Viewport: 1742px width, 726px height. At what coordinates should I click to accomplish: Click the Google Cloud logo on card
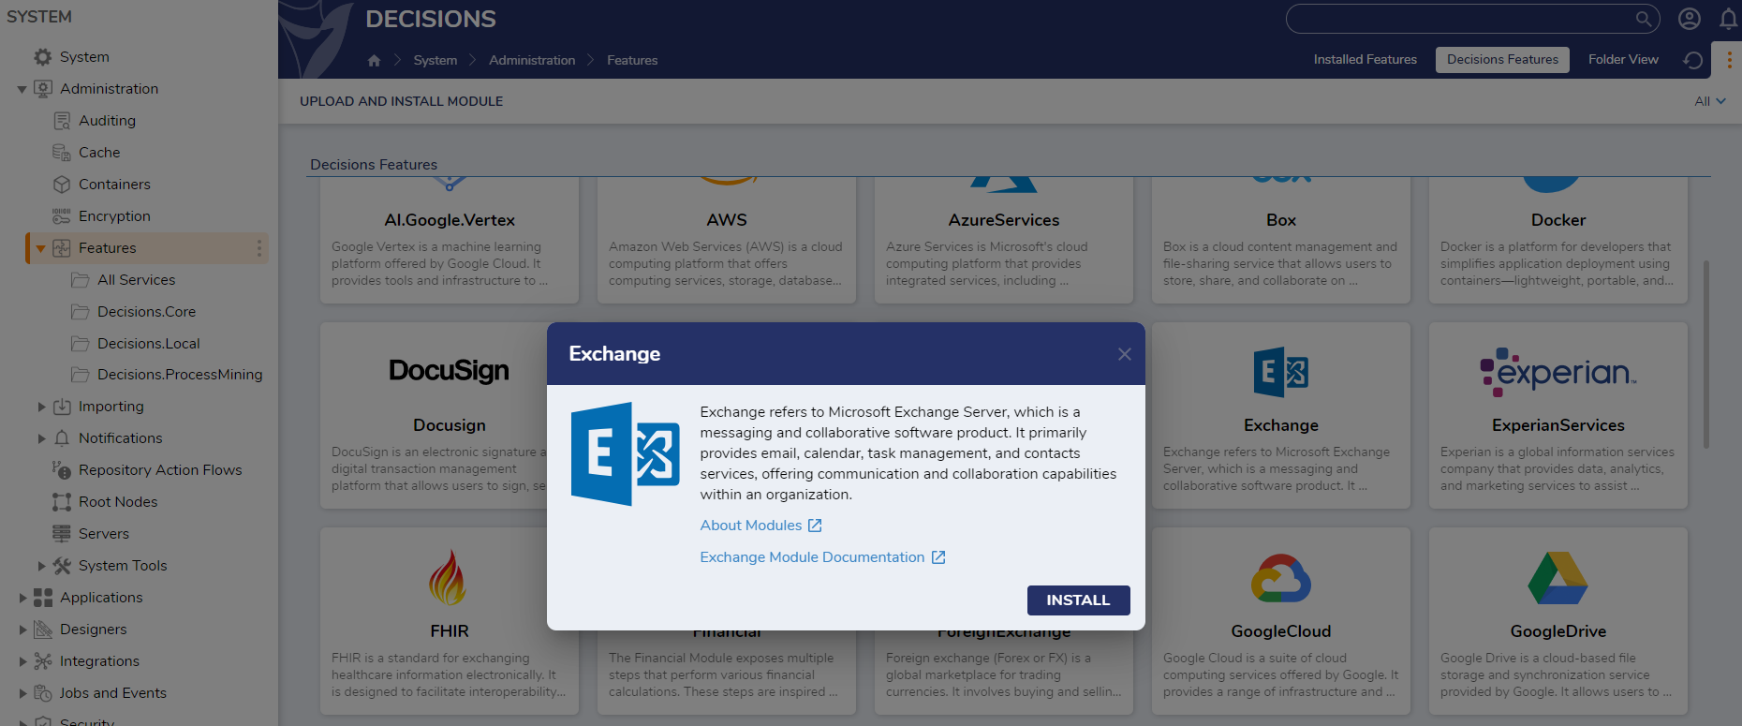click(1281, 578)
